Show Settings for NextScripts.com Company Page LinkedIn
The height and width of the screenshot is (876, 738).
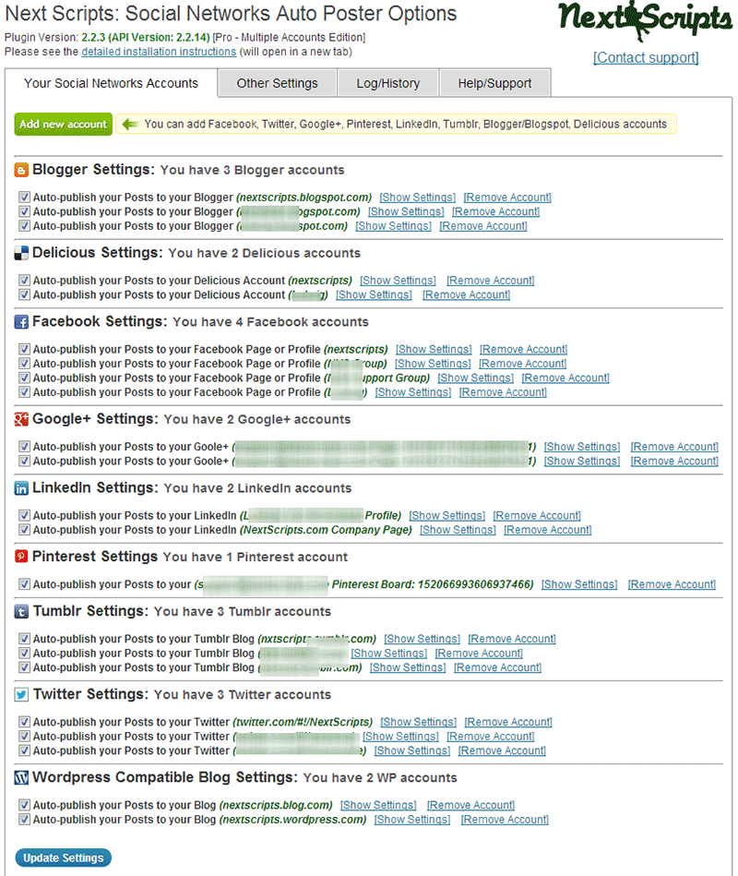458,530
